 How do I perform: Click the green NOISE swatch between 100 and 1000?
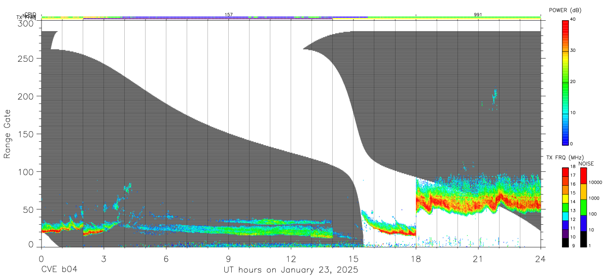tap(583, 207)
